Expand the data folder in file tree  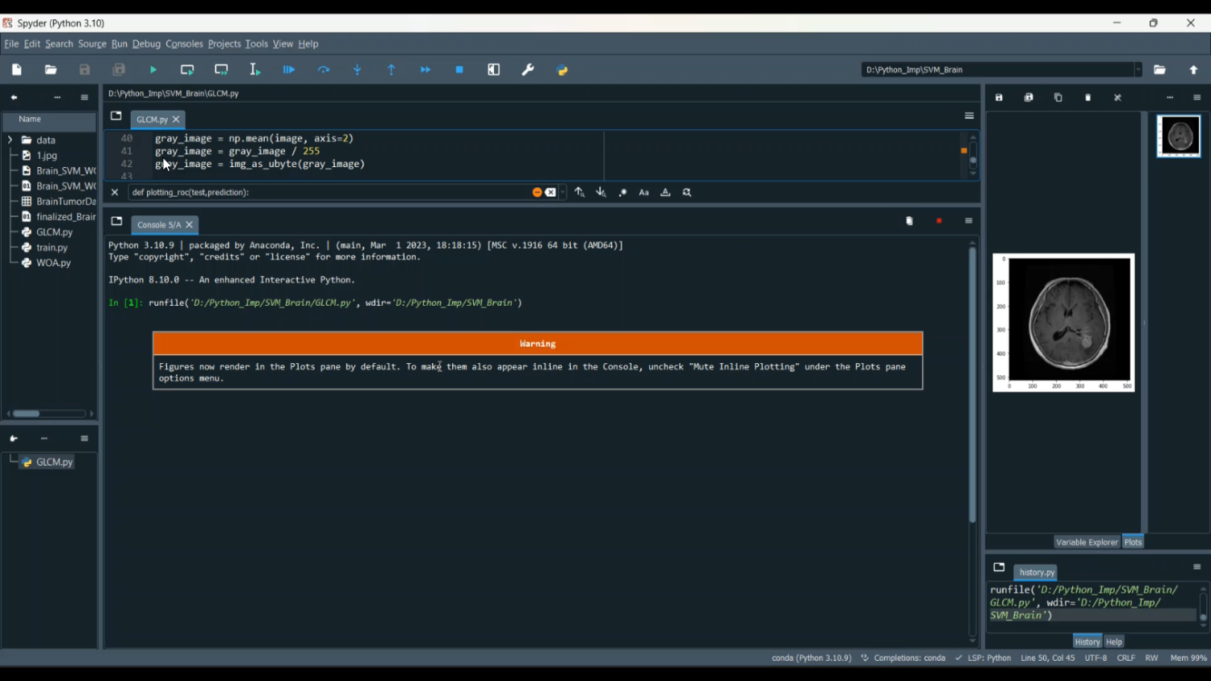[x=10, y=140]
